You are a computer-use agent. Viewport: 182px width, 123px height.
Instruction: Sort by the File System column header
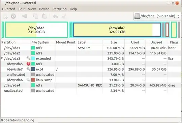43,42
